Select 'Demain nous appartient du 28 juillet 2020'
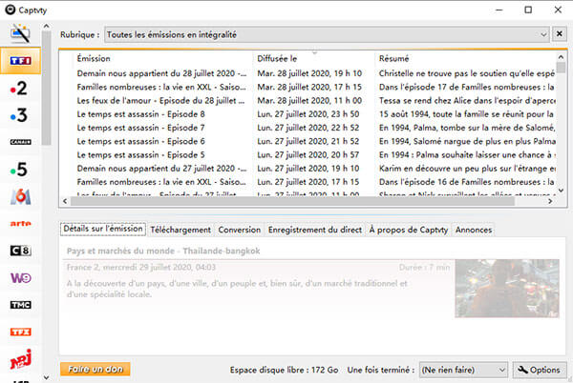 click(x=161, y=73)
